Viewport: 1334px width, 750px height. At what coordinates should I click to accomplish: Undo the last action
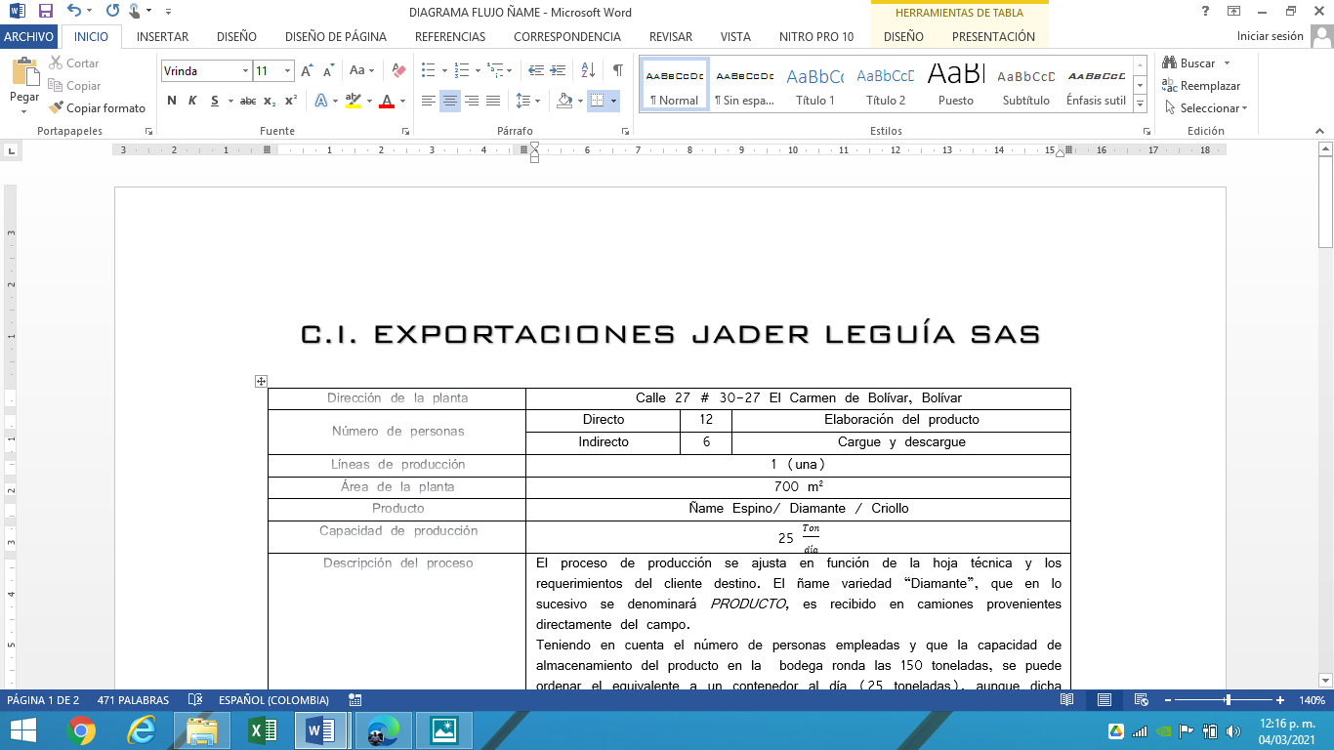click(x=74, y=12)
